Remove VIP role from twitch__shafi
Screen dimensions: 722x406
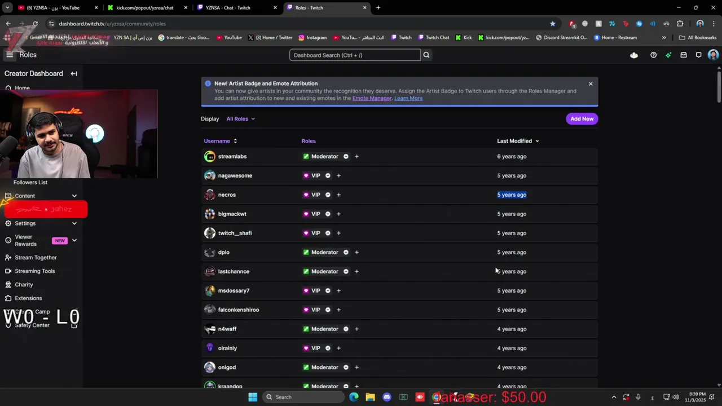[x=328, y=233]
